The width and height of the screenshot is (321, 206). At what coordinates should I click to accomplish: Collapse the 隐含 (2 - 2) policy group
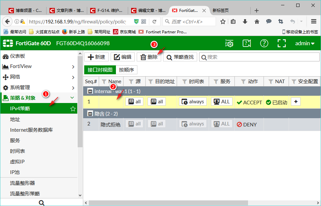[x=90, y=113]
